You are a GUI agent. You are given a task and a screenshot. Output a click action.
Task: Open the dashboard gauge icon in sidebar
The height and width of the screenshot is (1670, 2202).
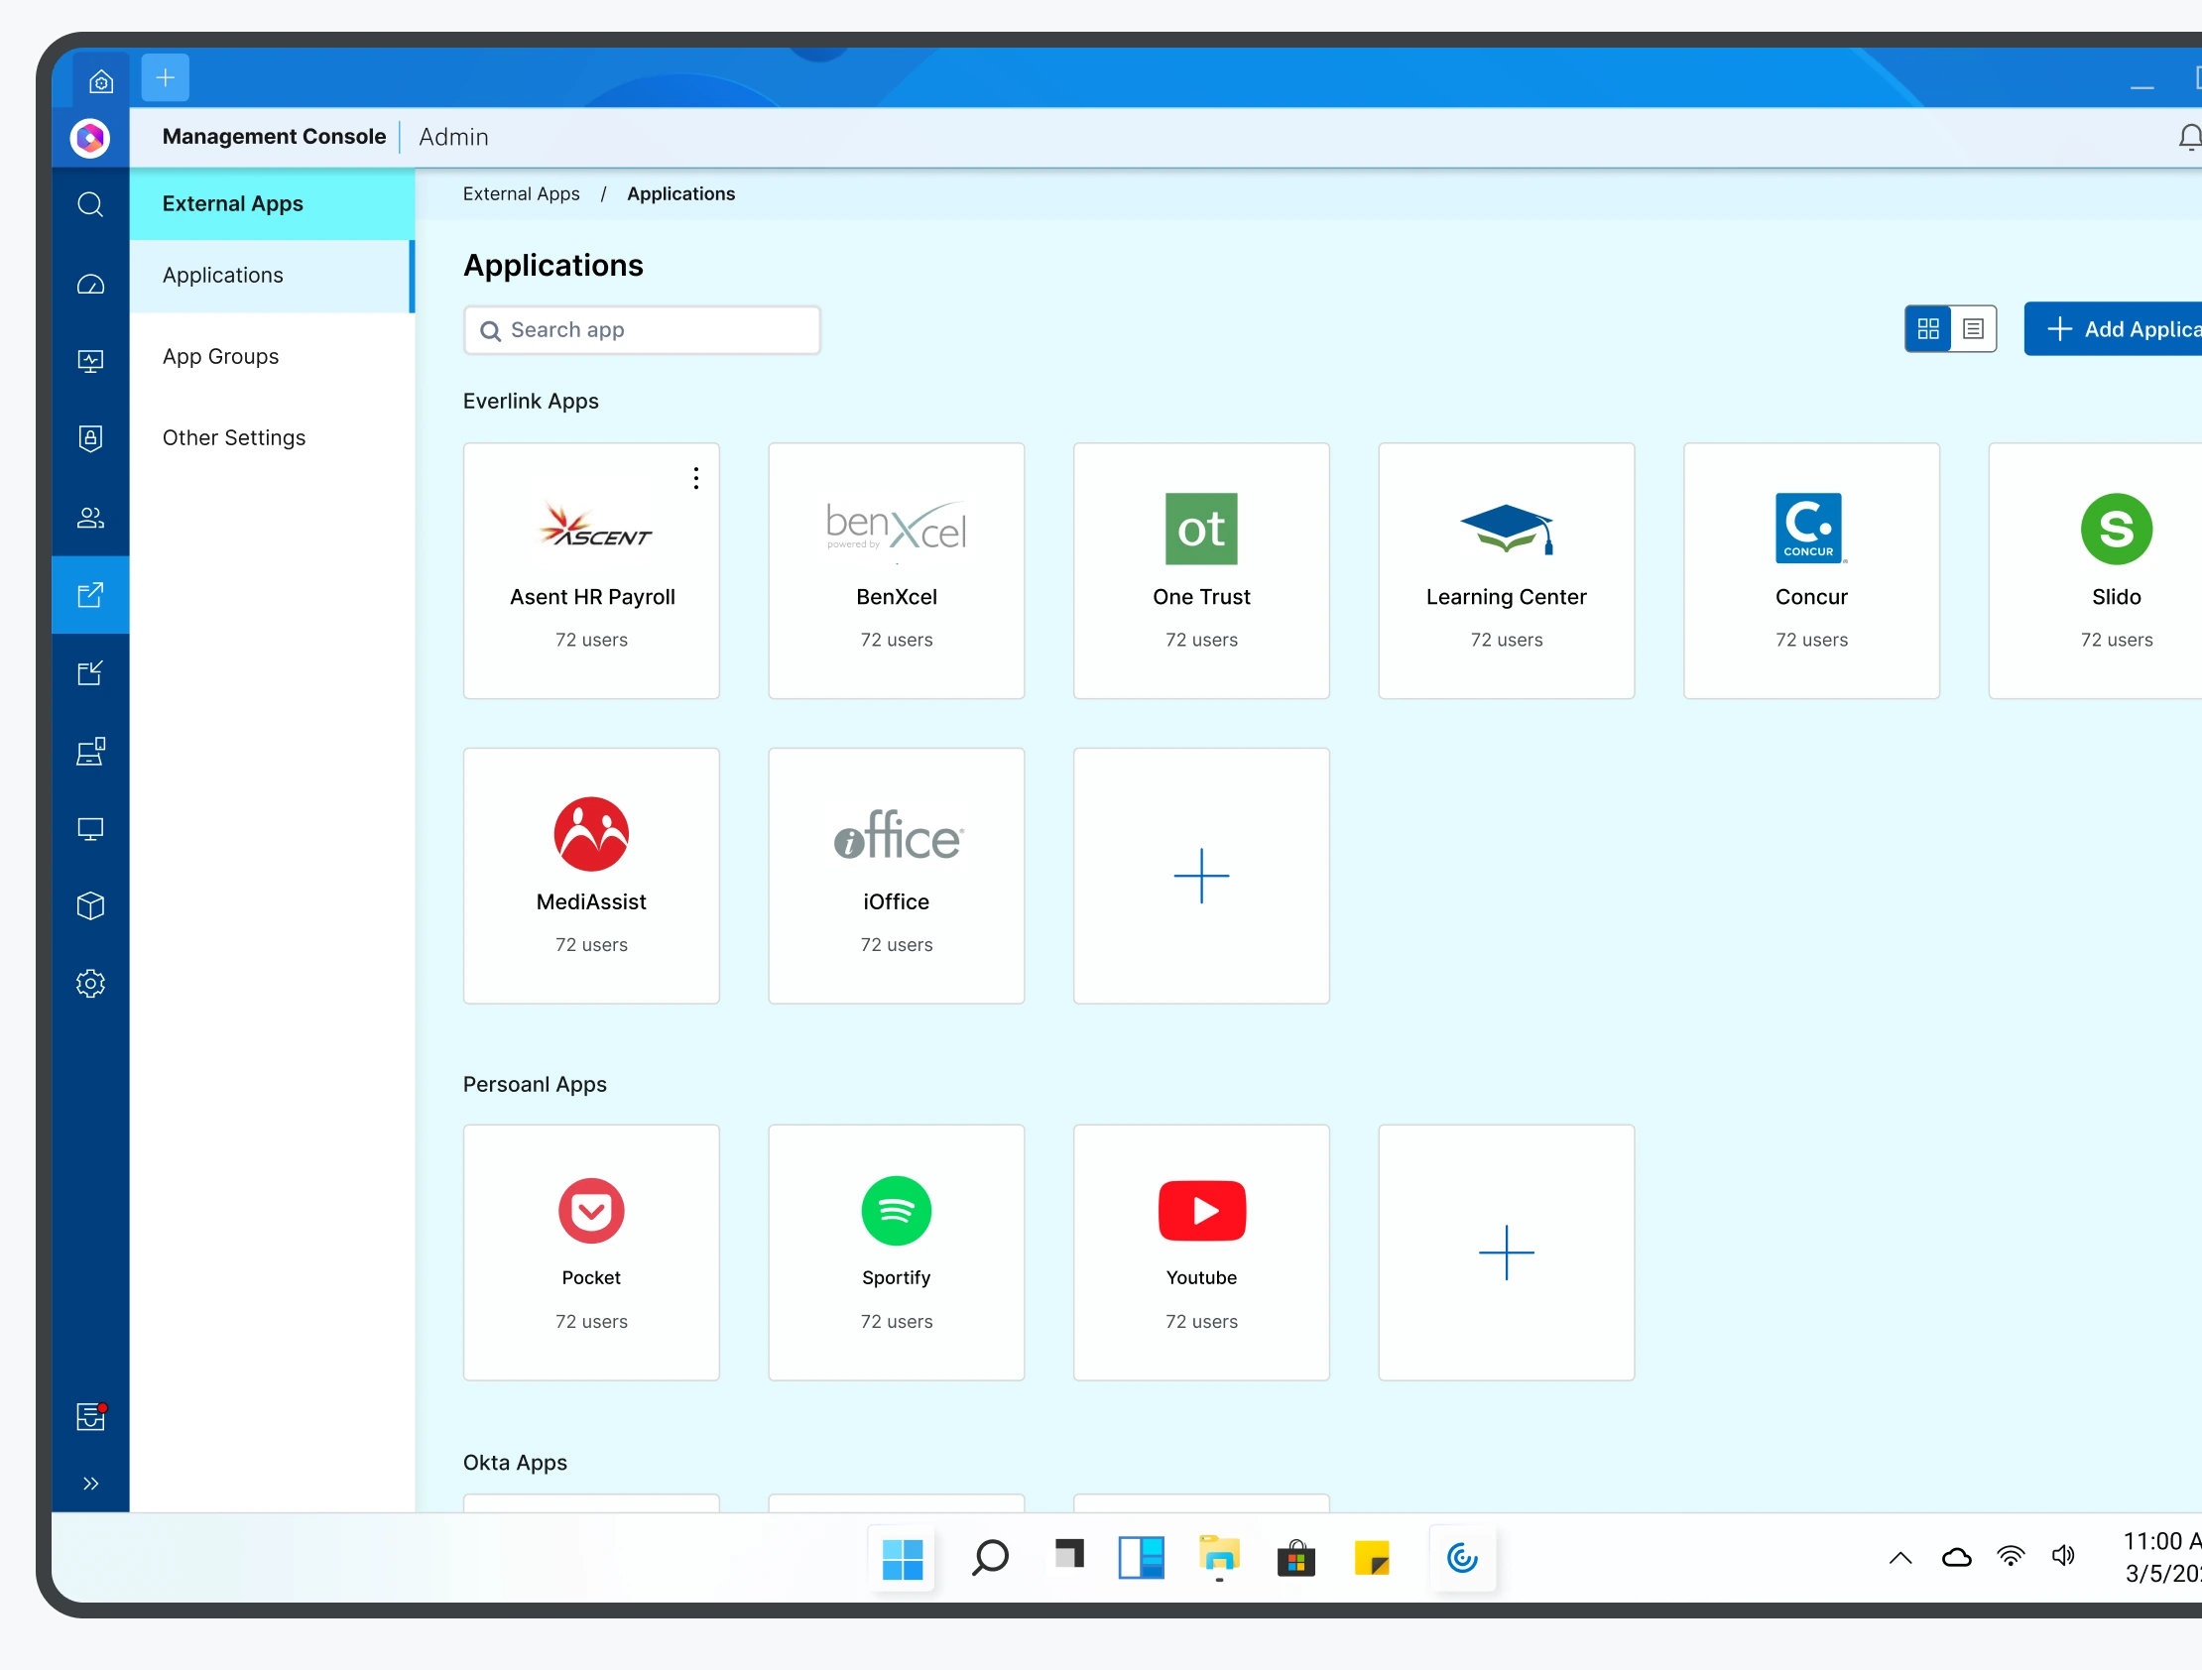click(90, 285)
